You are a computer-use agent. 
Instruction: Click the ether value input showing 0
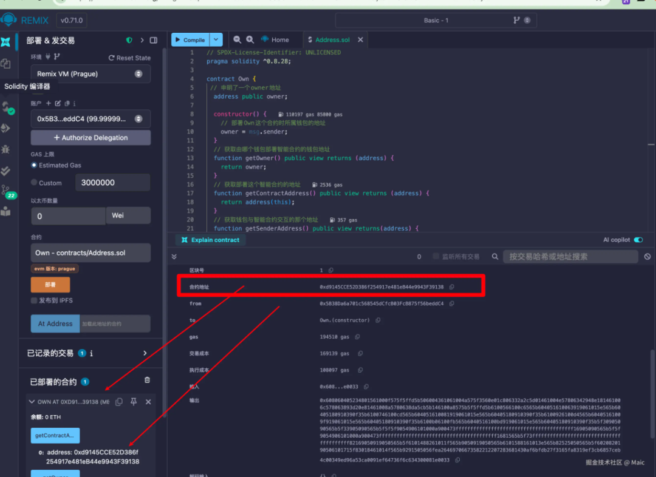68,216
